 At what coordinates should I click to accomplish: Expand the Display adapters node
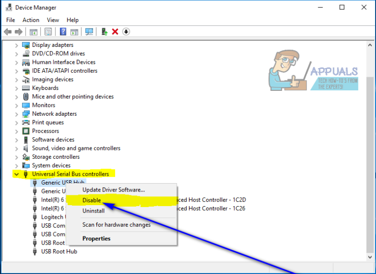tap(17, 45)
